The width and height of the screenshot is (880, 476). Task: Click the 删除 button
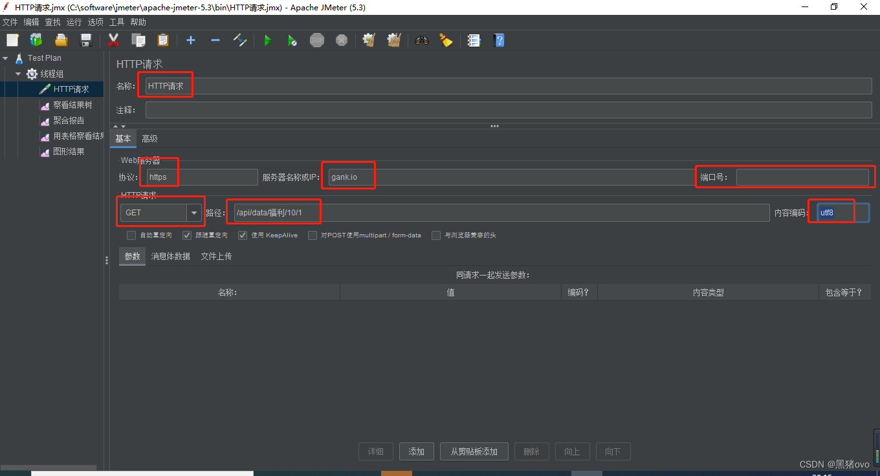point(531,451)
